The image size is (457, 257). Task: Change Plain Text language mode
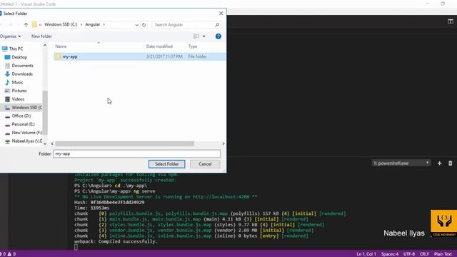443,254
